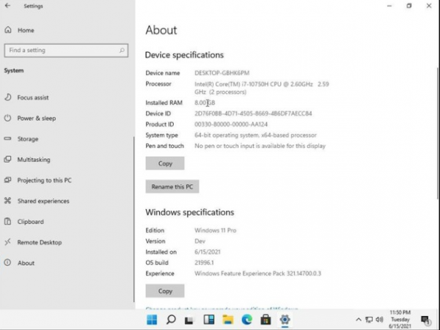Viewport: 440px width, 330px height.
Task: Click the About page vertical scrollbar
Action: 438,133
